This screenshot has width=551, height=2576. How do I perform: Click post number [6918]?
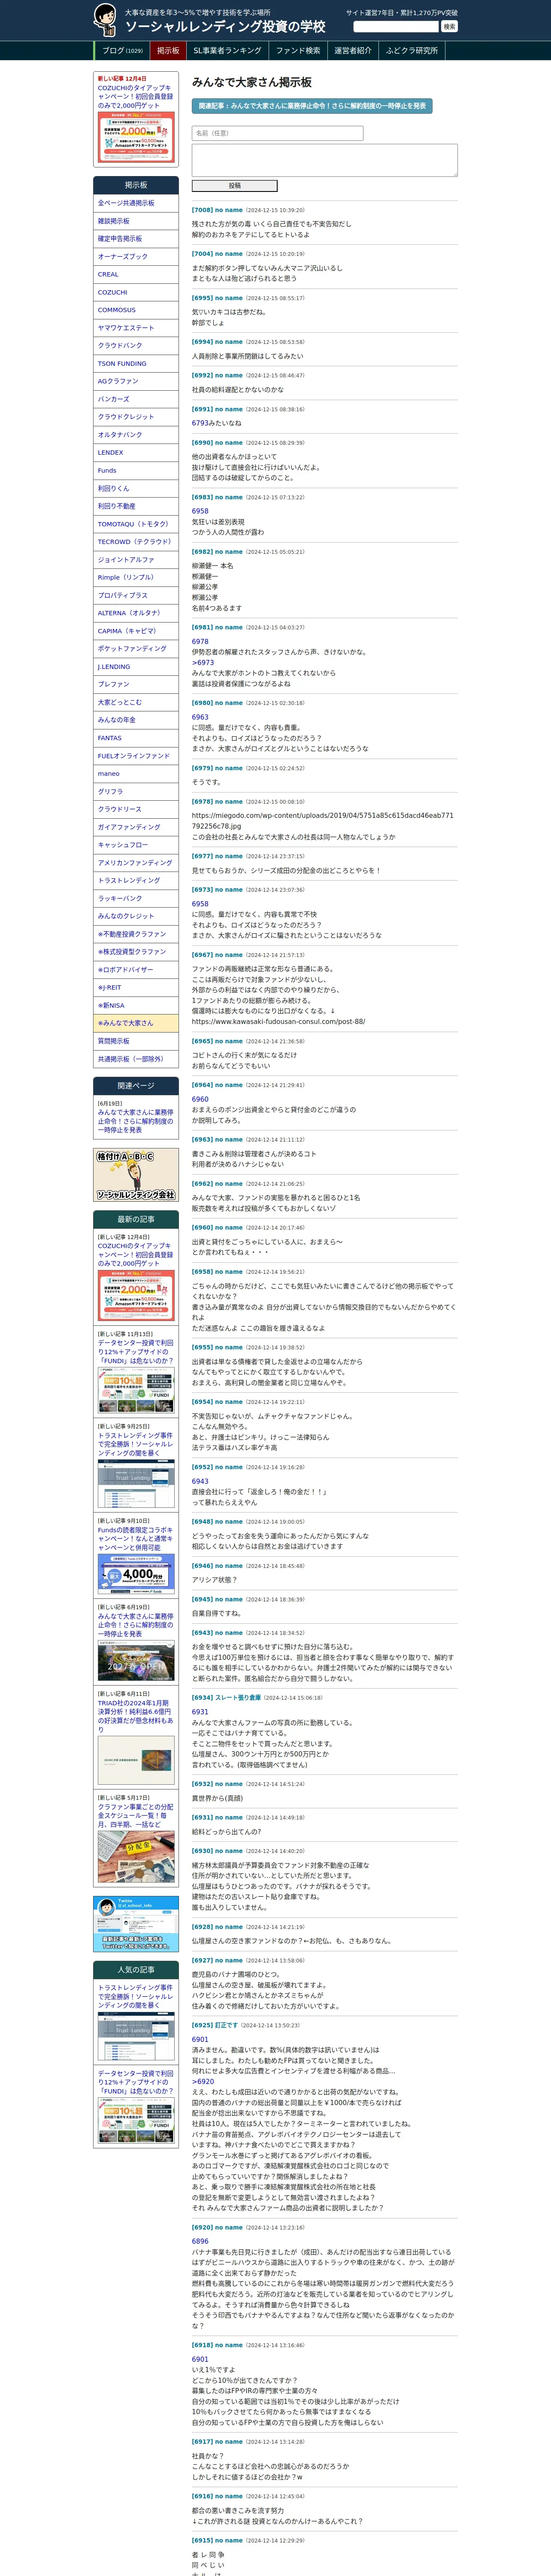[202, 2345]
